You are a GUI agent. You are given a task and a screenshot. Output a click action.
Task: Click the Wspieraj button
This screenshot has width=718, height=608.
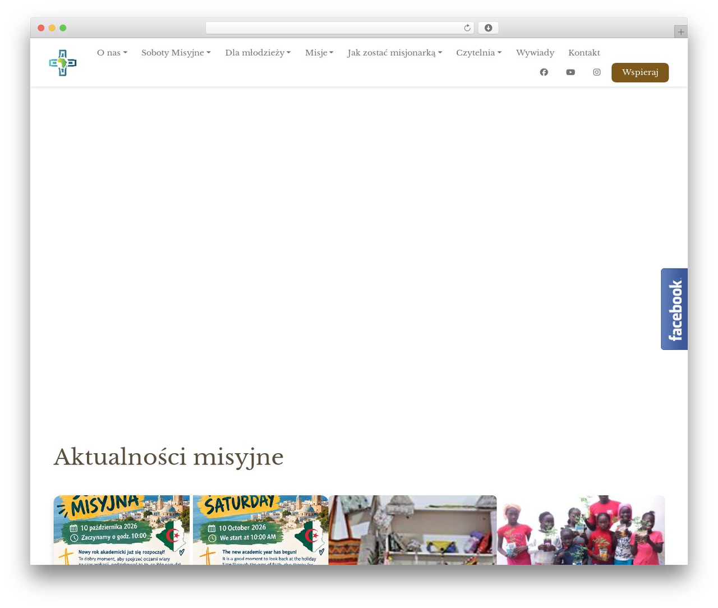640,72
